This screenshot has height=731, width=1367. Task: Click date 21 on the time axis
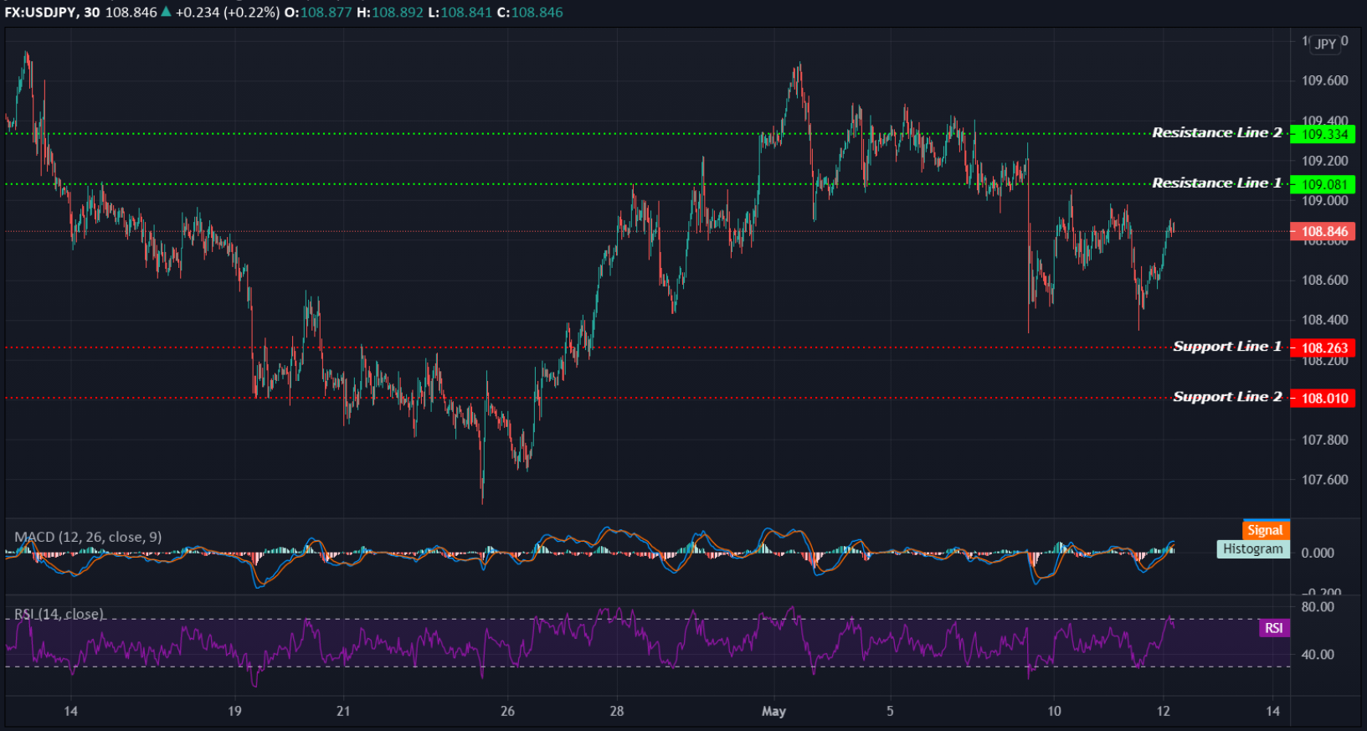pyautogui.click(x=343, y=711)
